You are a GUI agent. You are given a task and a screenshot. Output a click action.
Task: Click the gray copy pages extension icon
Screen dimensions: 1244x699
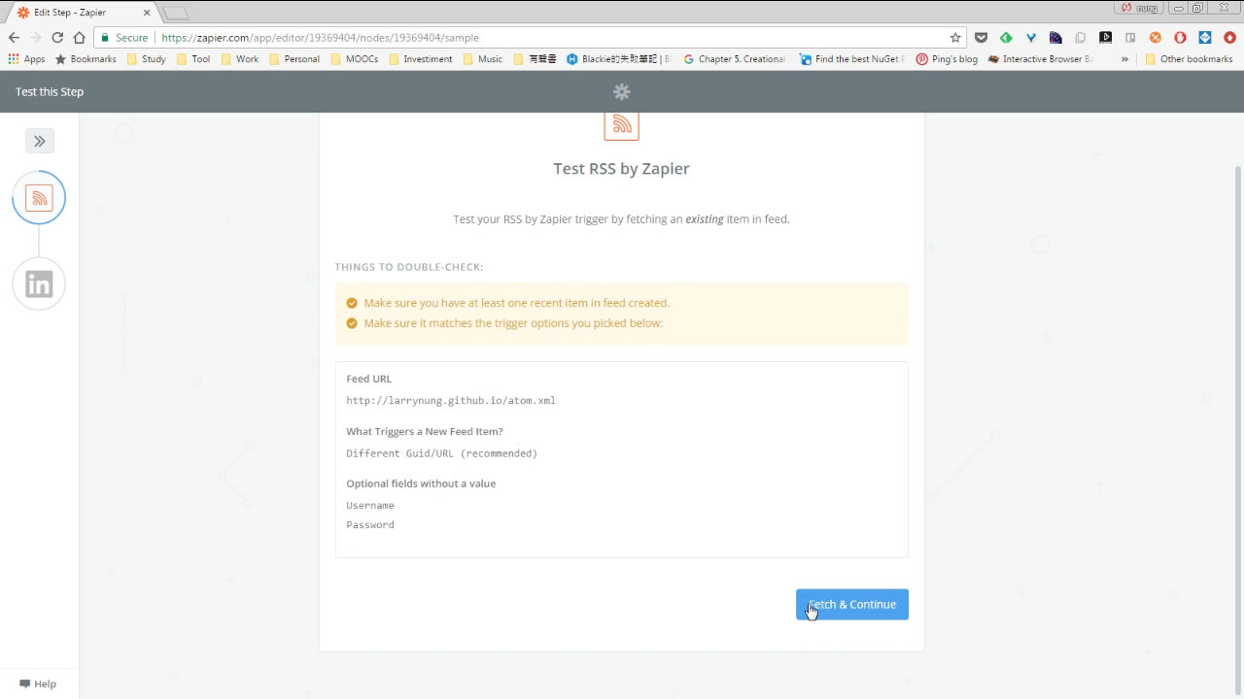coord(1081,37)
